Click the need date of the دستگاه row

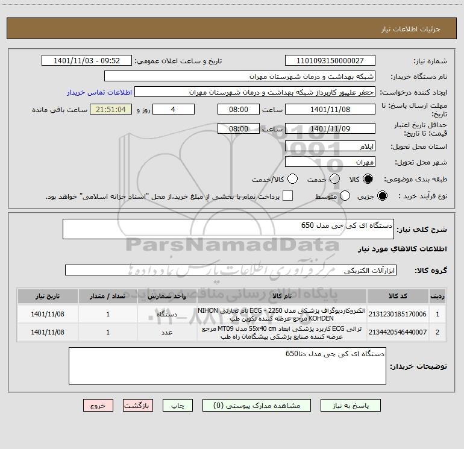point(48,315)
